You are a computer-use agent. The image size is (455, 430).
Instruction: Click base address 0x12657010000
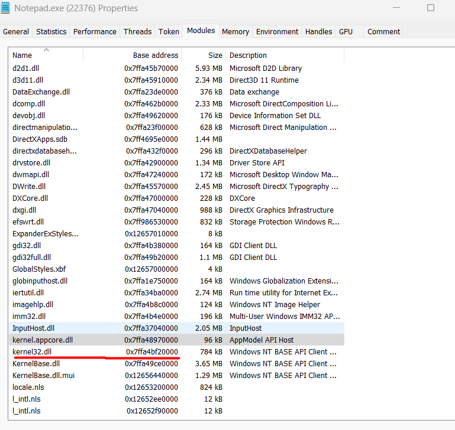pyautogui.click(x=151, y=234)
